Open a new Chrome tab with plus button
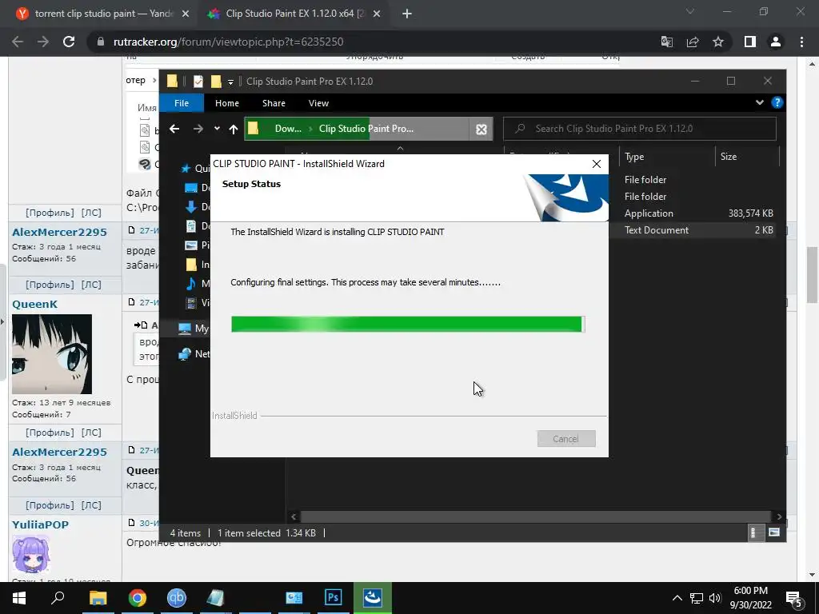Image resolution: width=819 pixels, height=614 pixels. click(407, 14)
